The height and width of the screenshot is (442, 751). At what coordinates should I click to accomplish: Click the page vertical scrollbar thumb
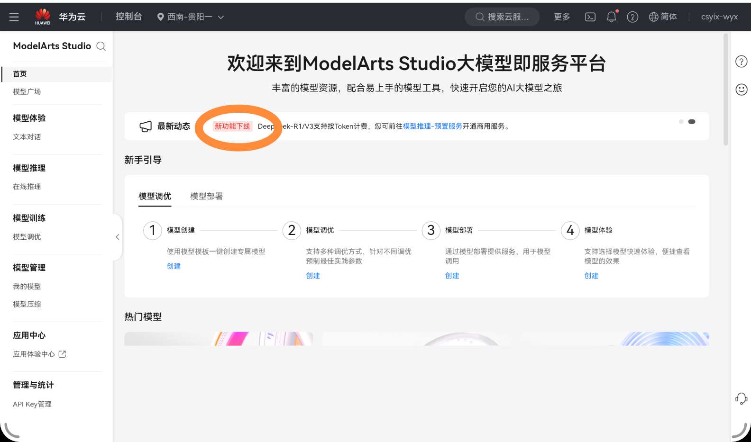726,90
